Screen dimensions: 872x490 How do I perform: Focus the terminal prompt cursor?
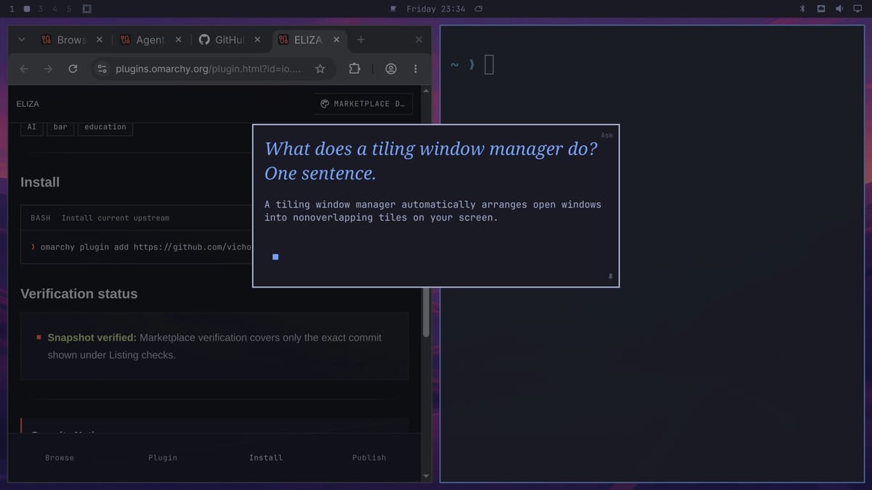pyautogui.click(x=488, y=65)
